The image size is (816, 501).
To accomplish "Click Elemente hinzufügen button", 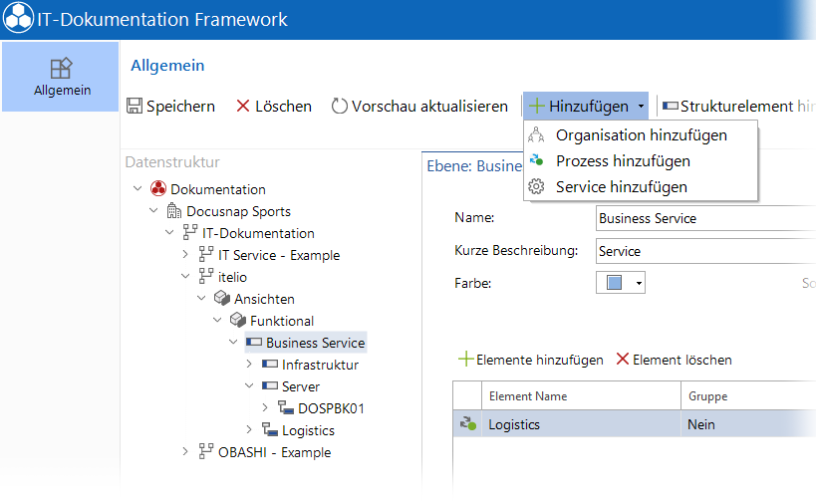I will tap(531, 360).
